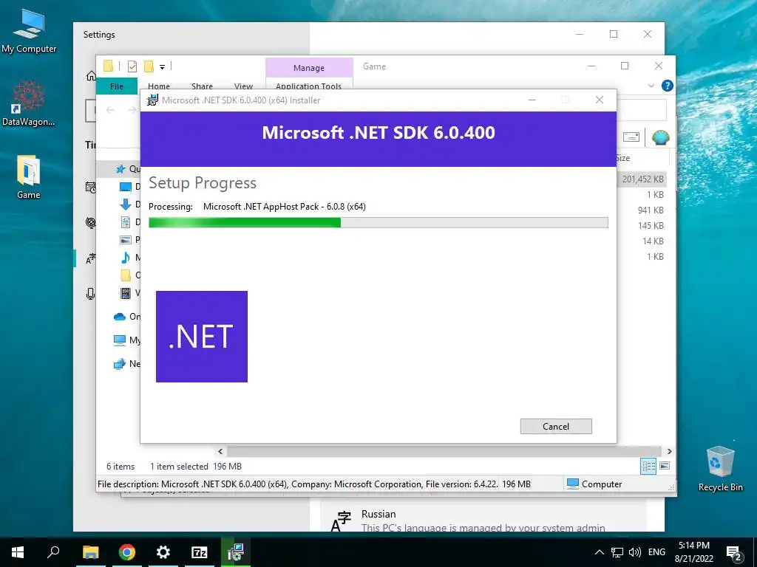757x567 pixels.
Task: Open Customize Quick Access Toolbar dropdown
Action: 162,66
